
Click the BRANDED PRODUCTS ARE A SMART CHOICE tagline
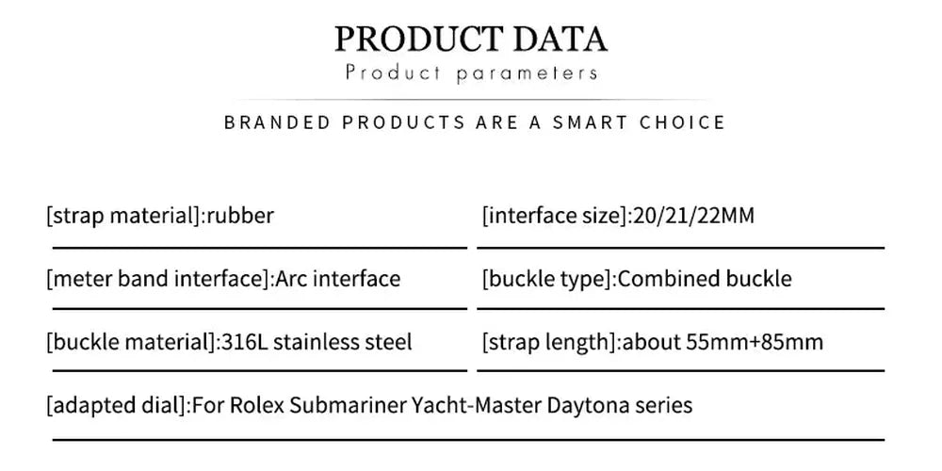click(475, 122)
